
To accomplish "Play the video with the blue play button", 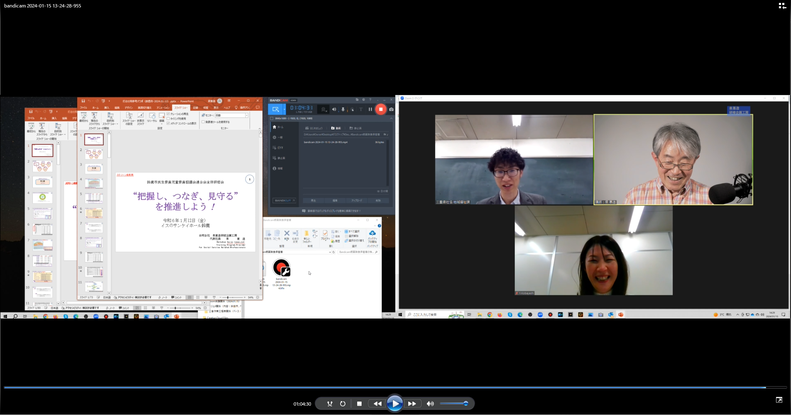I will (395, 404).
